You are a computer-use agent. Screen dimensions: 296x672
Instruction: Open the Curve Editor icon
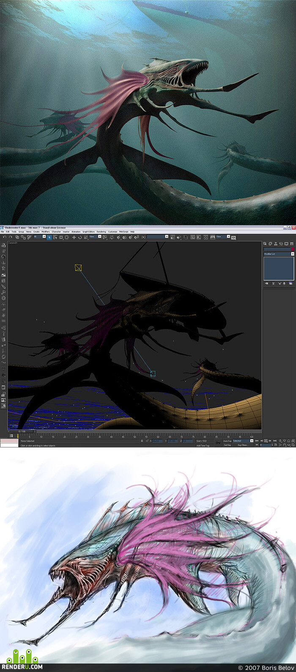pos(192,237)
